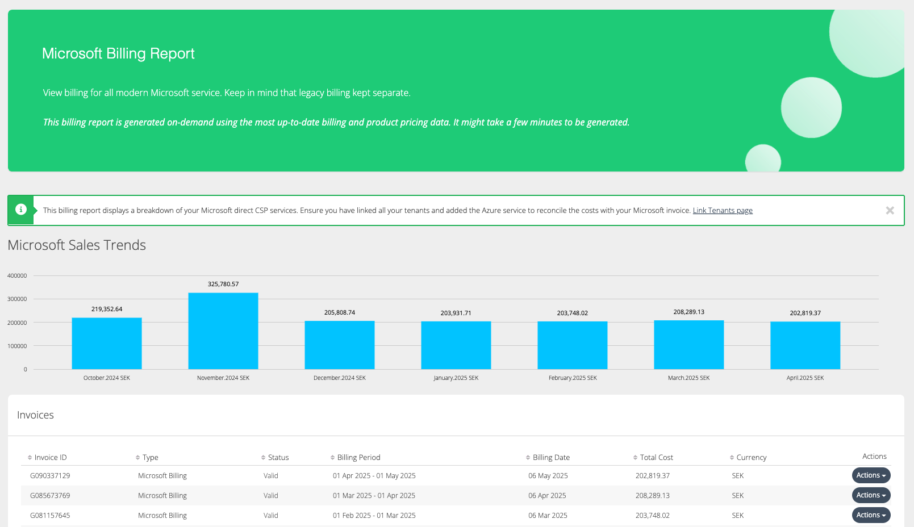Sort invoices by Total Cost column
914x527 pixels.
pyautogui.click(x=656, y=458)
